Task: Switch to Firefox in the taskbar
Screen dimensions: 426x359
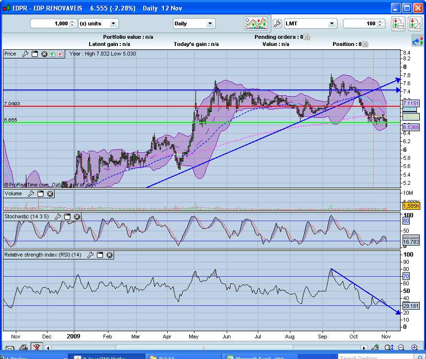Action: tap(35, 357)
